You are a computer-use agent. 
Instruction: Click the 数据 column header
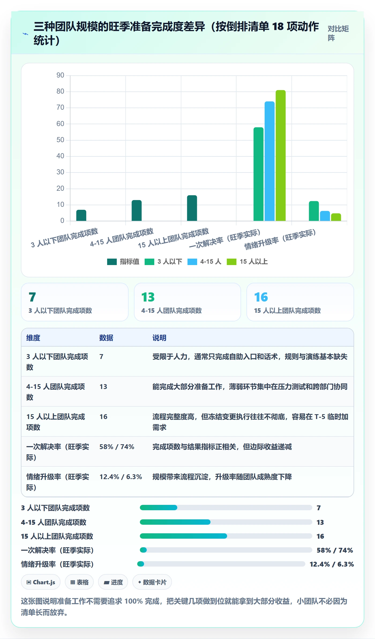coord(106,338)
